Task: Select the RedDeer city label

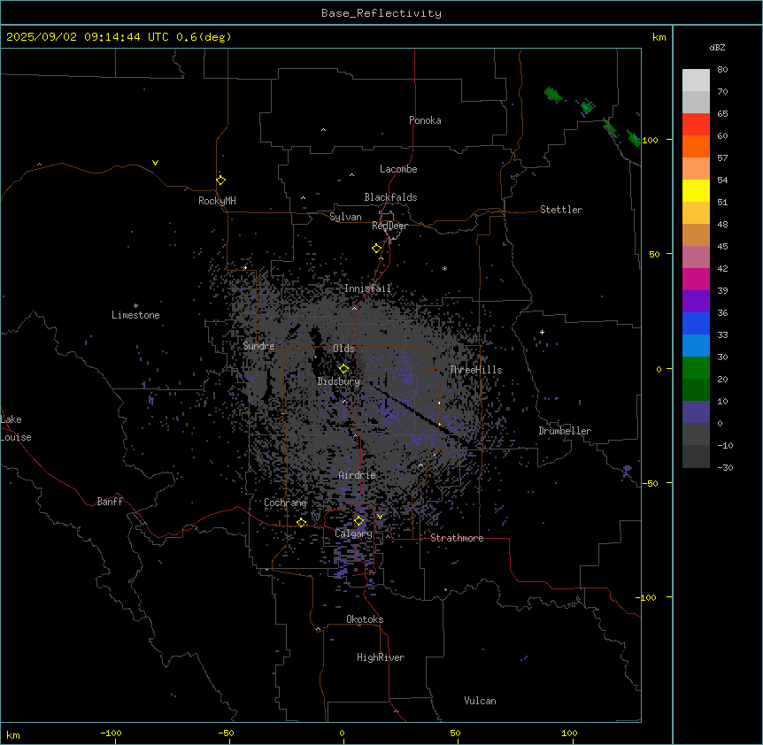Action: (x=389, y=226)
